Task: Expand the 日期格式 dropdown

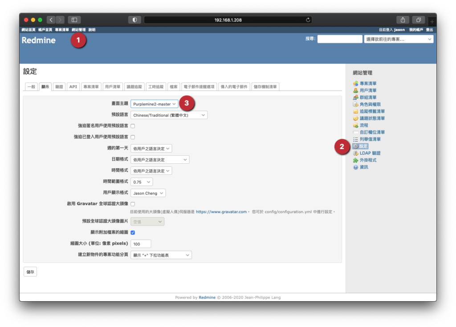Action: (x=160, y=160)
